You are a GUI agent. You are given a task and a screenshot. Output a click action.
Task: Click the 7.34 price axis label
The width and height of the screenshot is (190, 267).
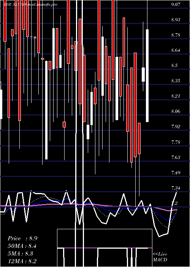[x=176, y=188]
